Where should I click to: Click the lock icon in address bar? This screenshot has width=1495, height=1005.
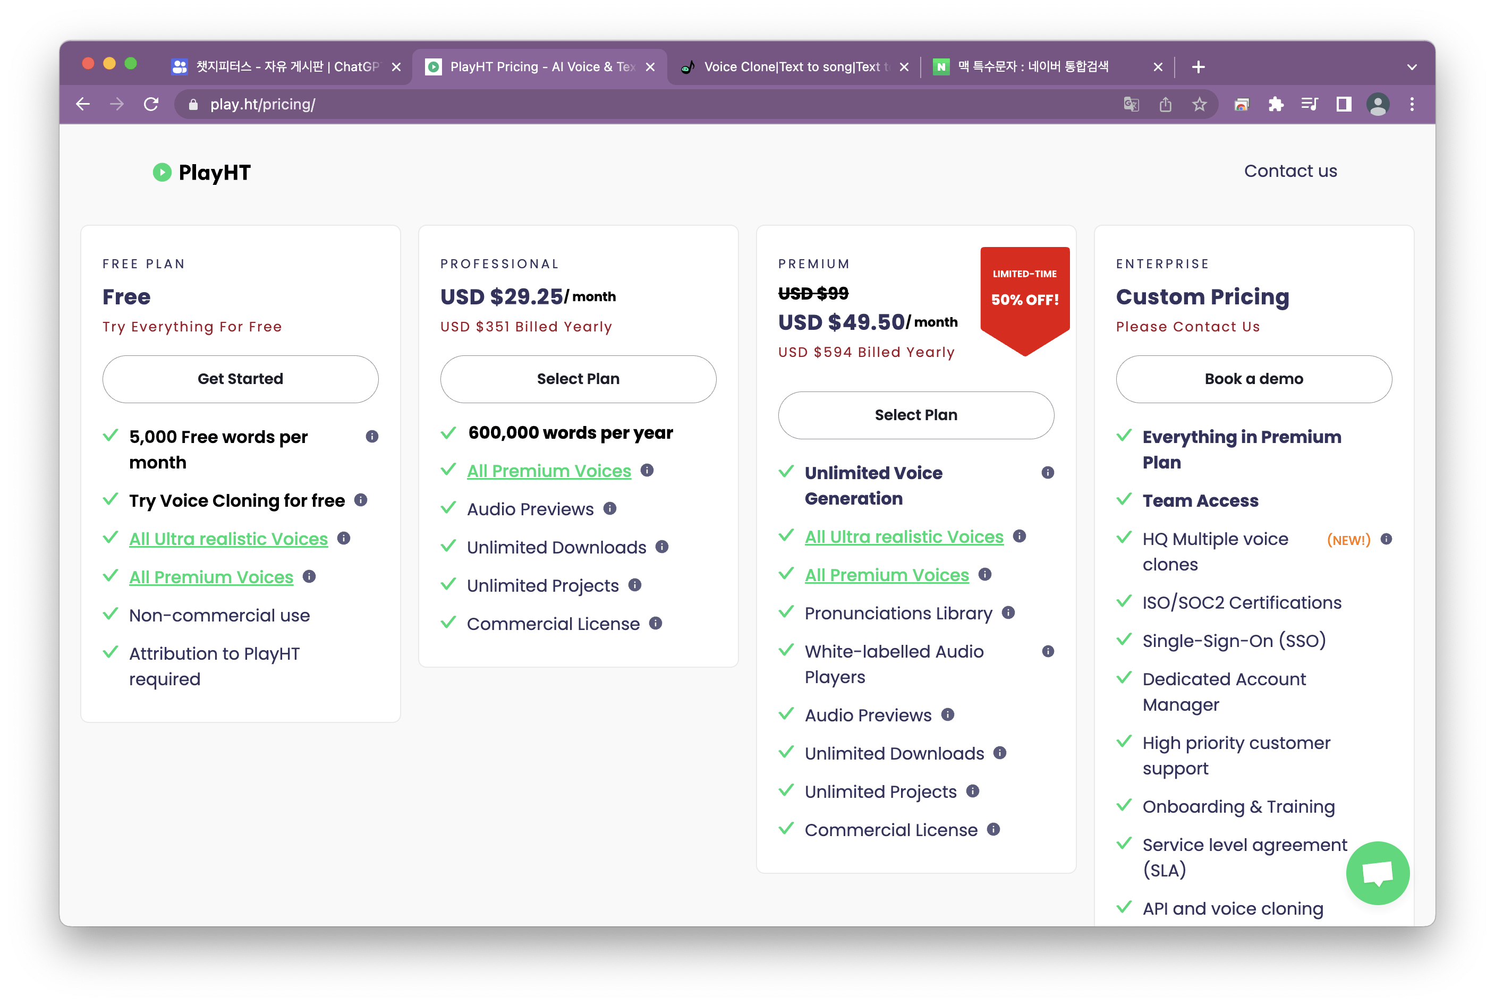click(x=193, y=105)
